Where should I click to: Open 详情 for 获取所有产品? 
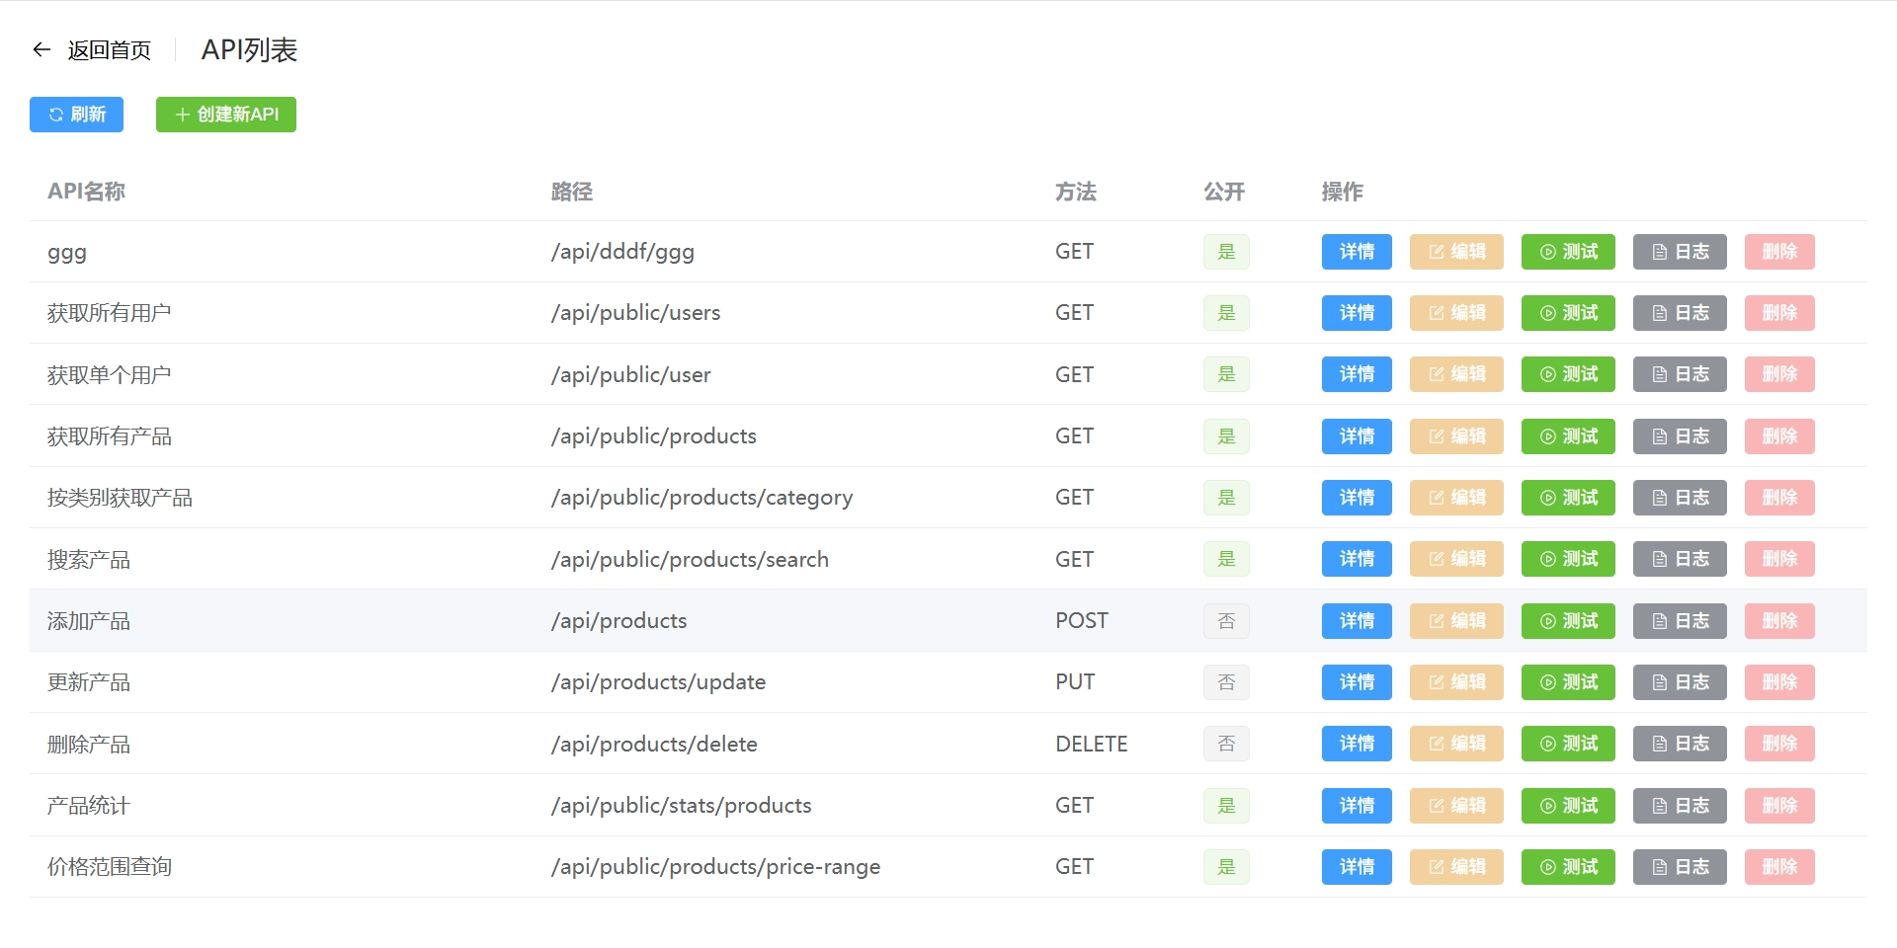pyautogui.click(x=1357, y=436)
